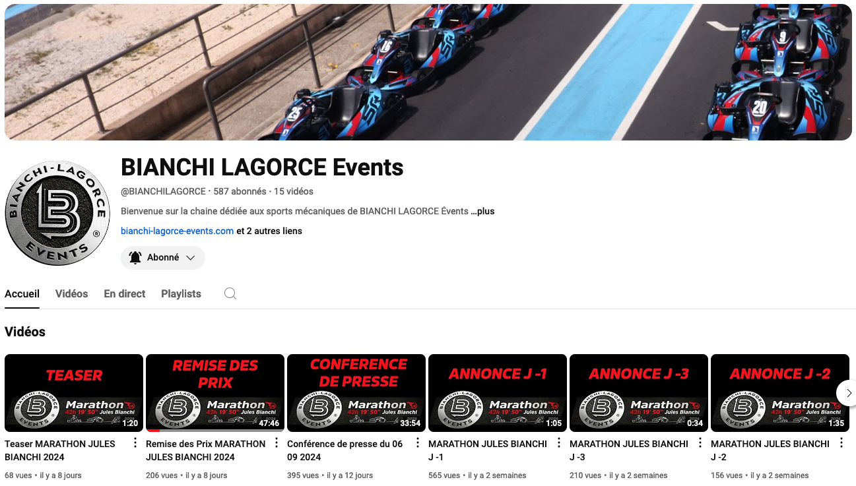Image resolution: width=856 pixels, height=486 pixels.
Task: Open more options for Conférence de presse video
Action: coord(418,443)
